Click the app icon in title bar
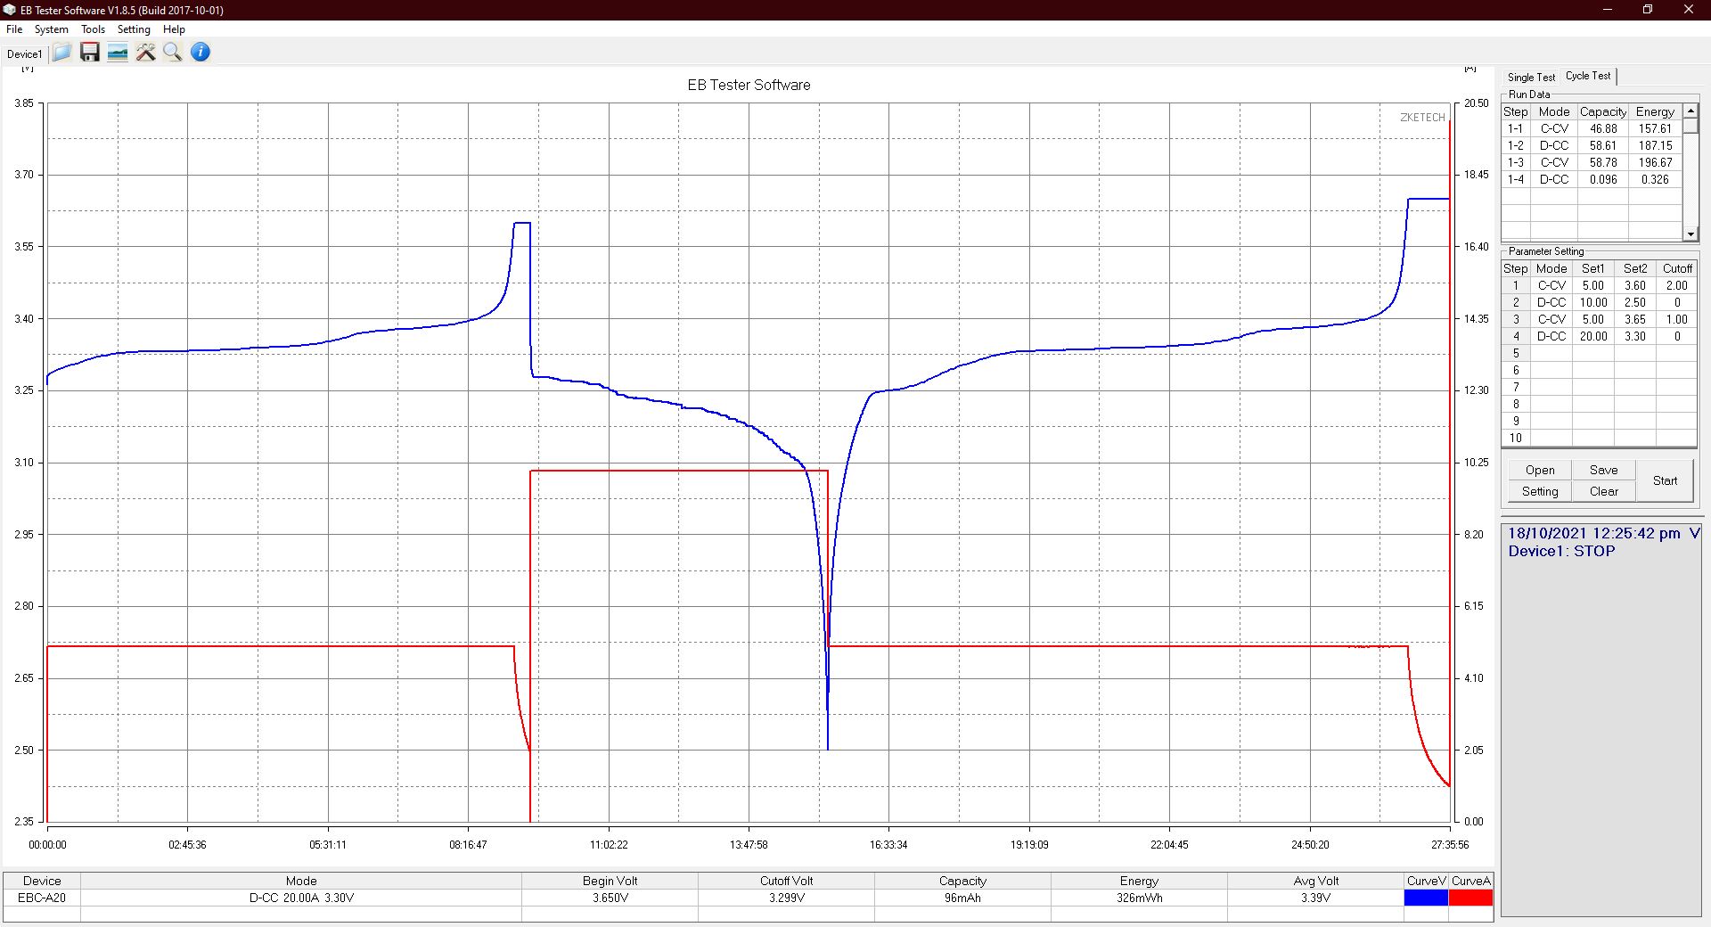 (10, 10)
